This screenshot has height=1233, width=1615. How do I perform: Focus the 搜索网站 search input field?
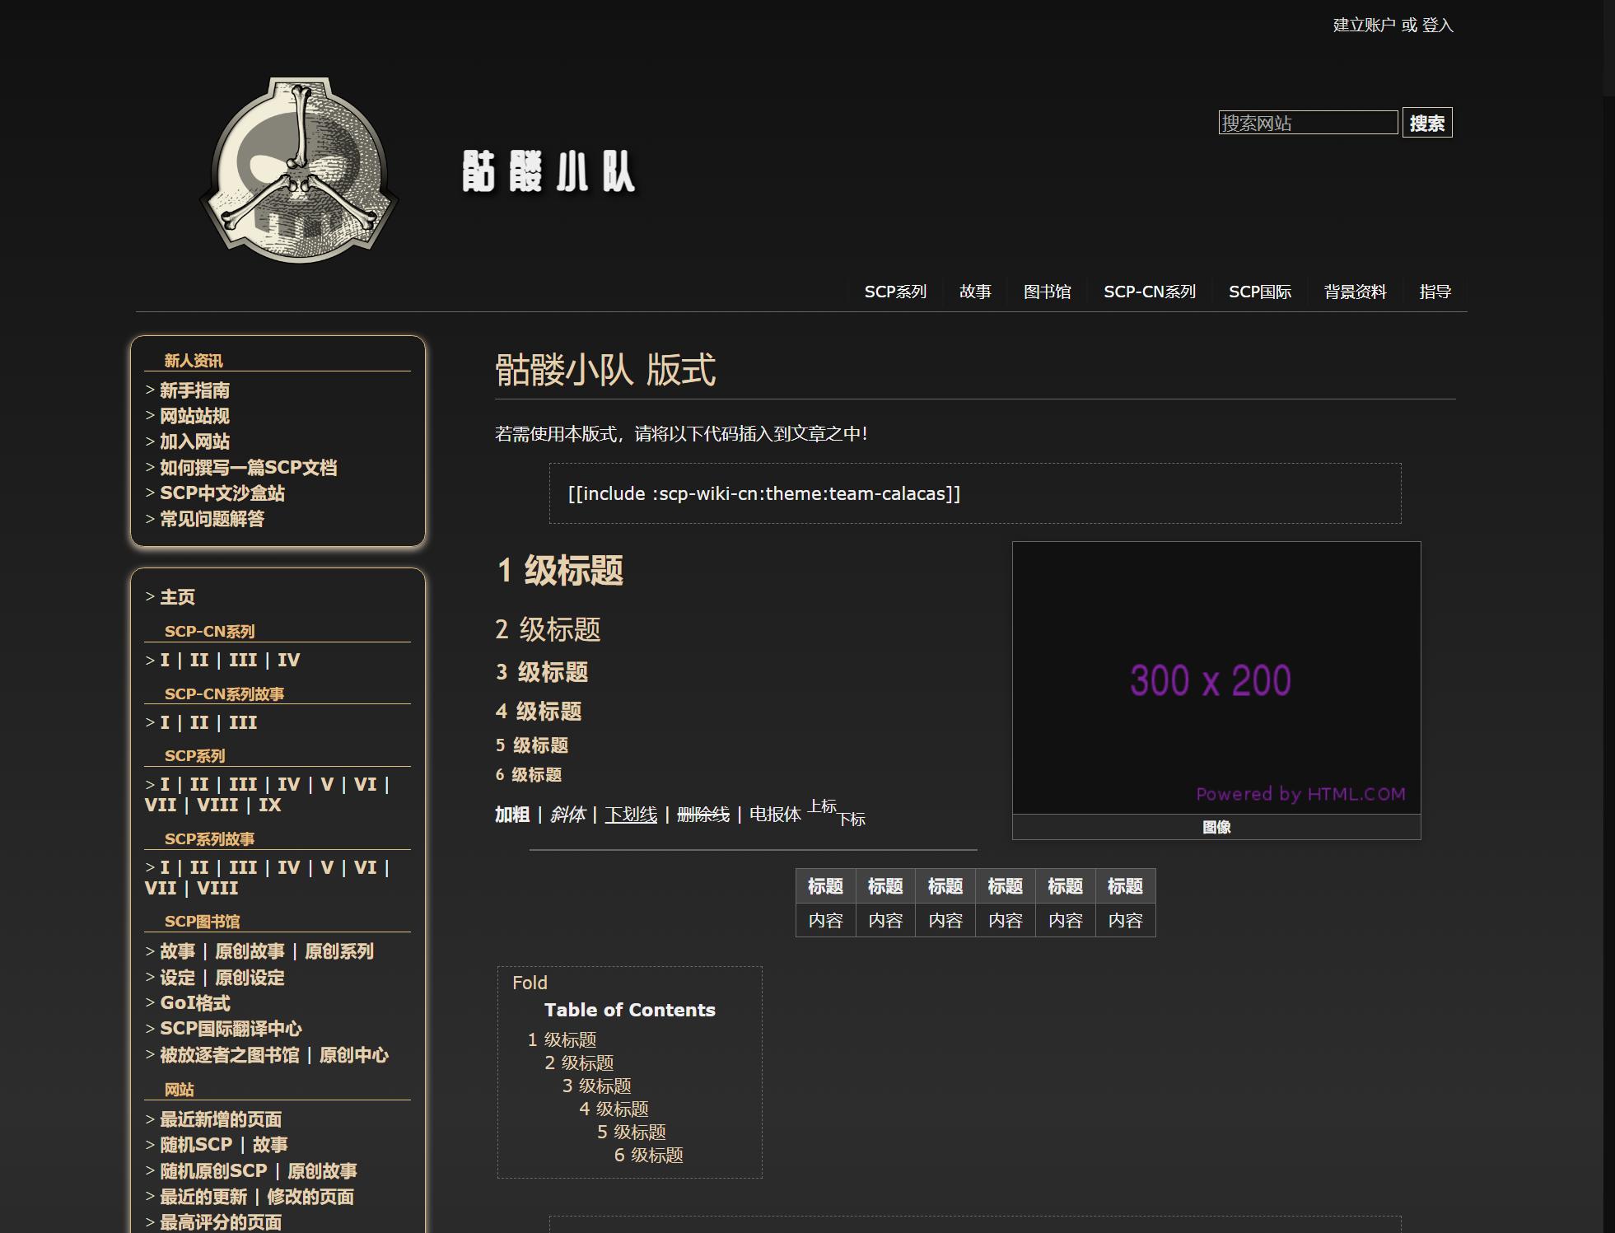click(x=1307, y=124)
